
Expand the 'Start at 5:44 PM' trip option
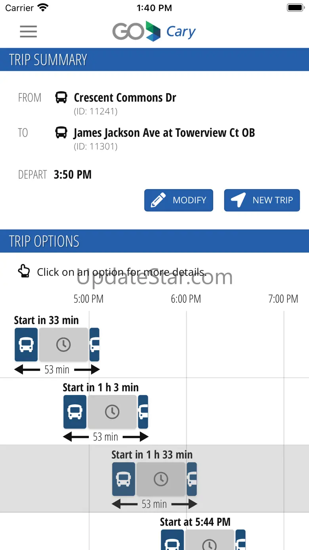[x=195, y=522]
